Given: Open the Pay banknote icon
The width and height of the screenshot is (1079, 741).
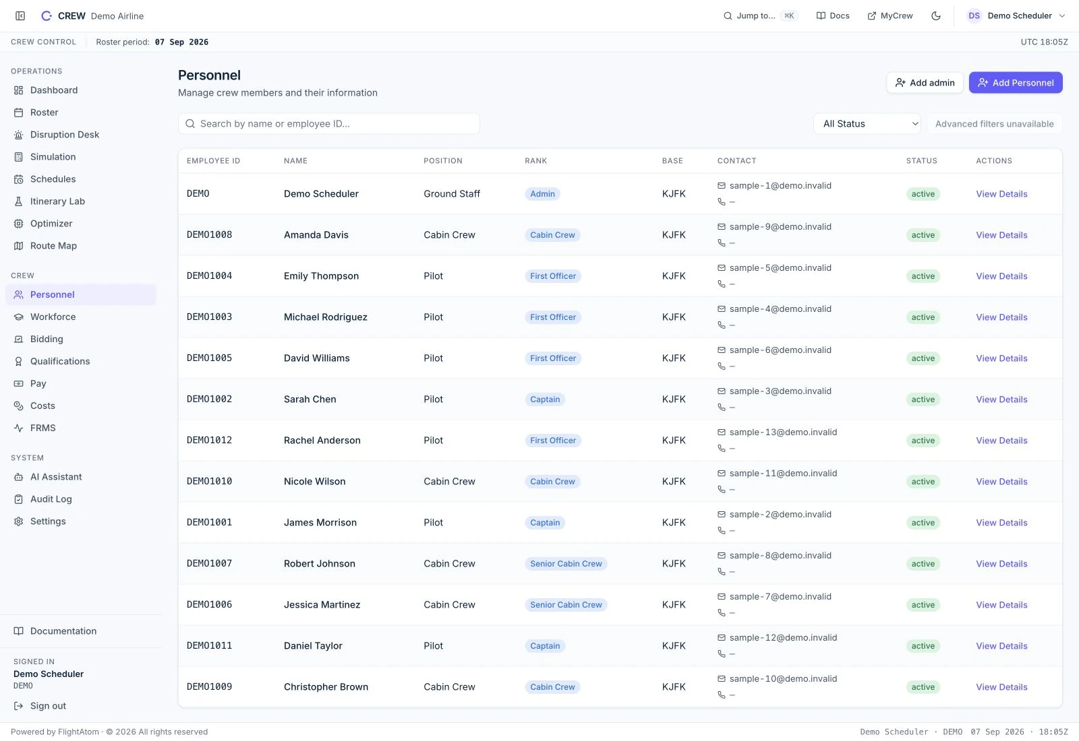Looking at the screenshot, I should (19, 383).
